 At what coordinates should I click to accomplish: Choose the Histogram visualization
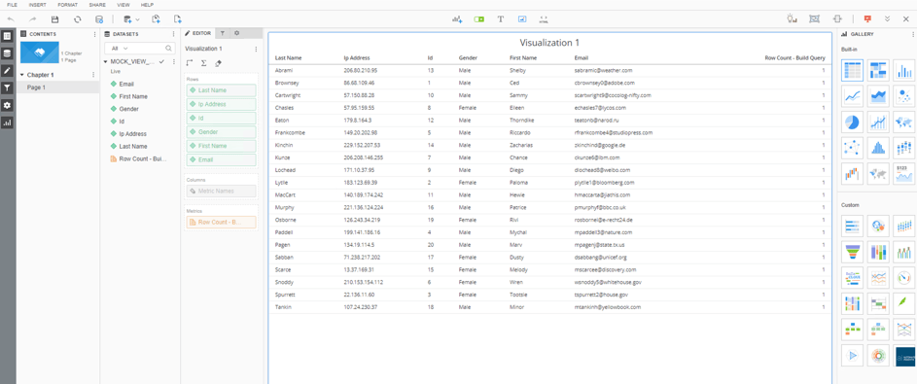(x=878, y=148)
